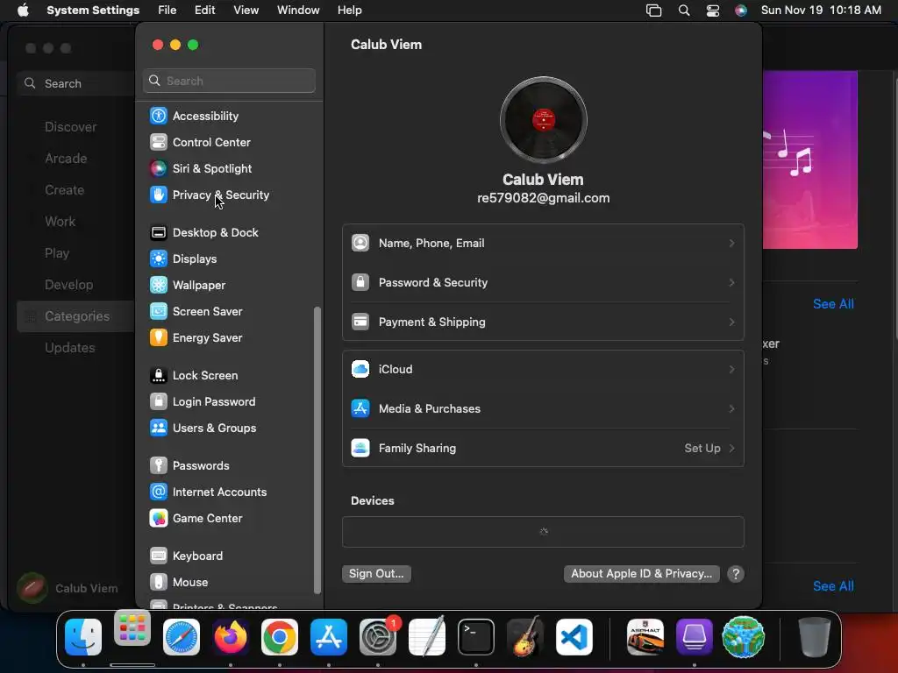Expand Payment & Shipping row chevron
This screenshot has width=898, height=673.
point(732,322)
